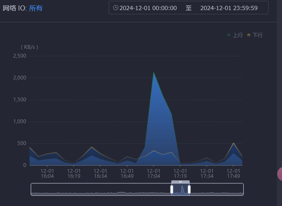Click the zoom range move handle bar
This screenshot has width=282, height=206.
(181, 182)
